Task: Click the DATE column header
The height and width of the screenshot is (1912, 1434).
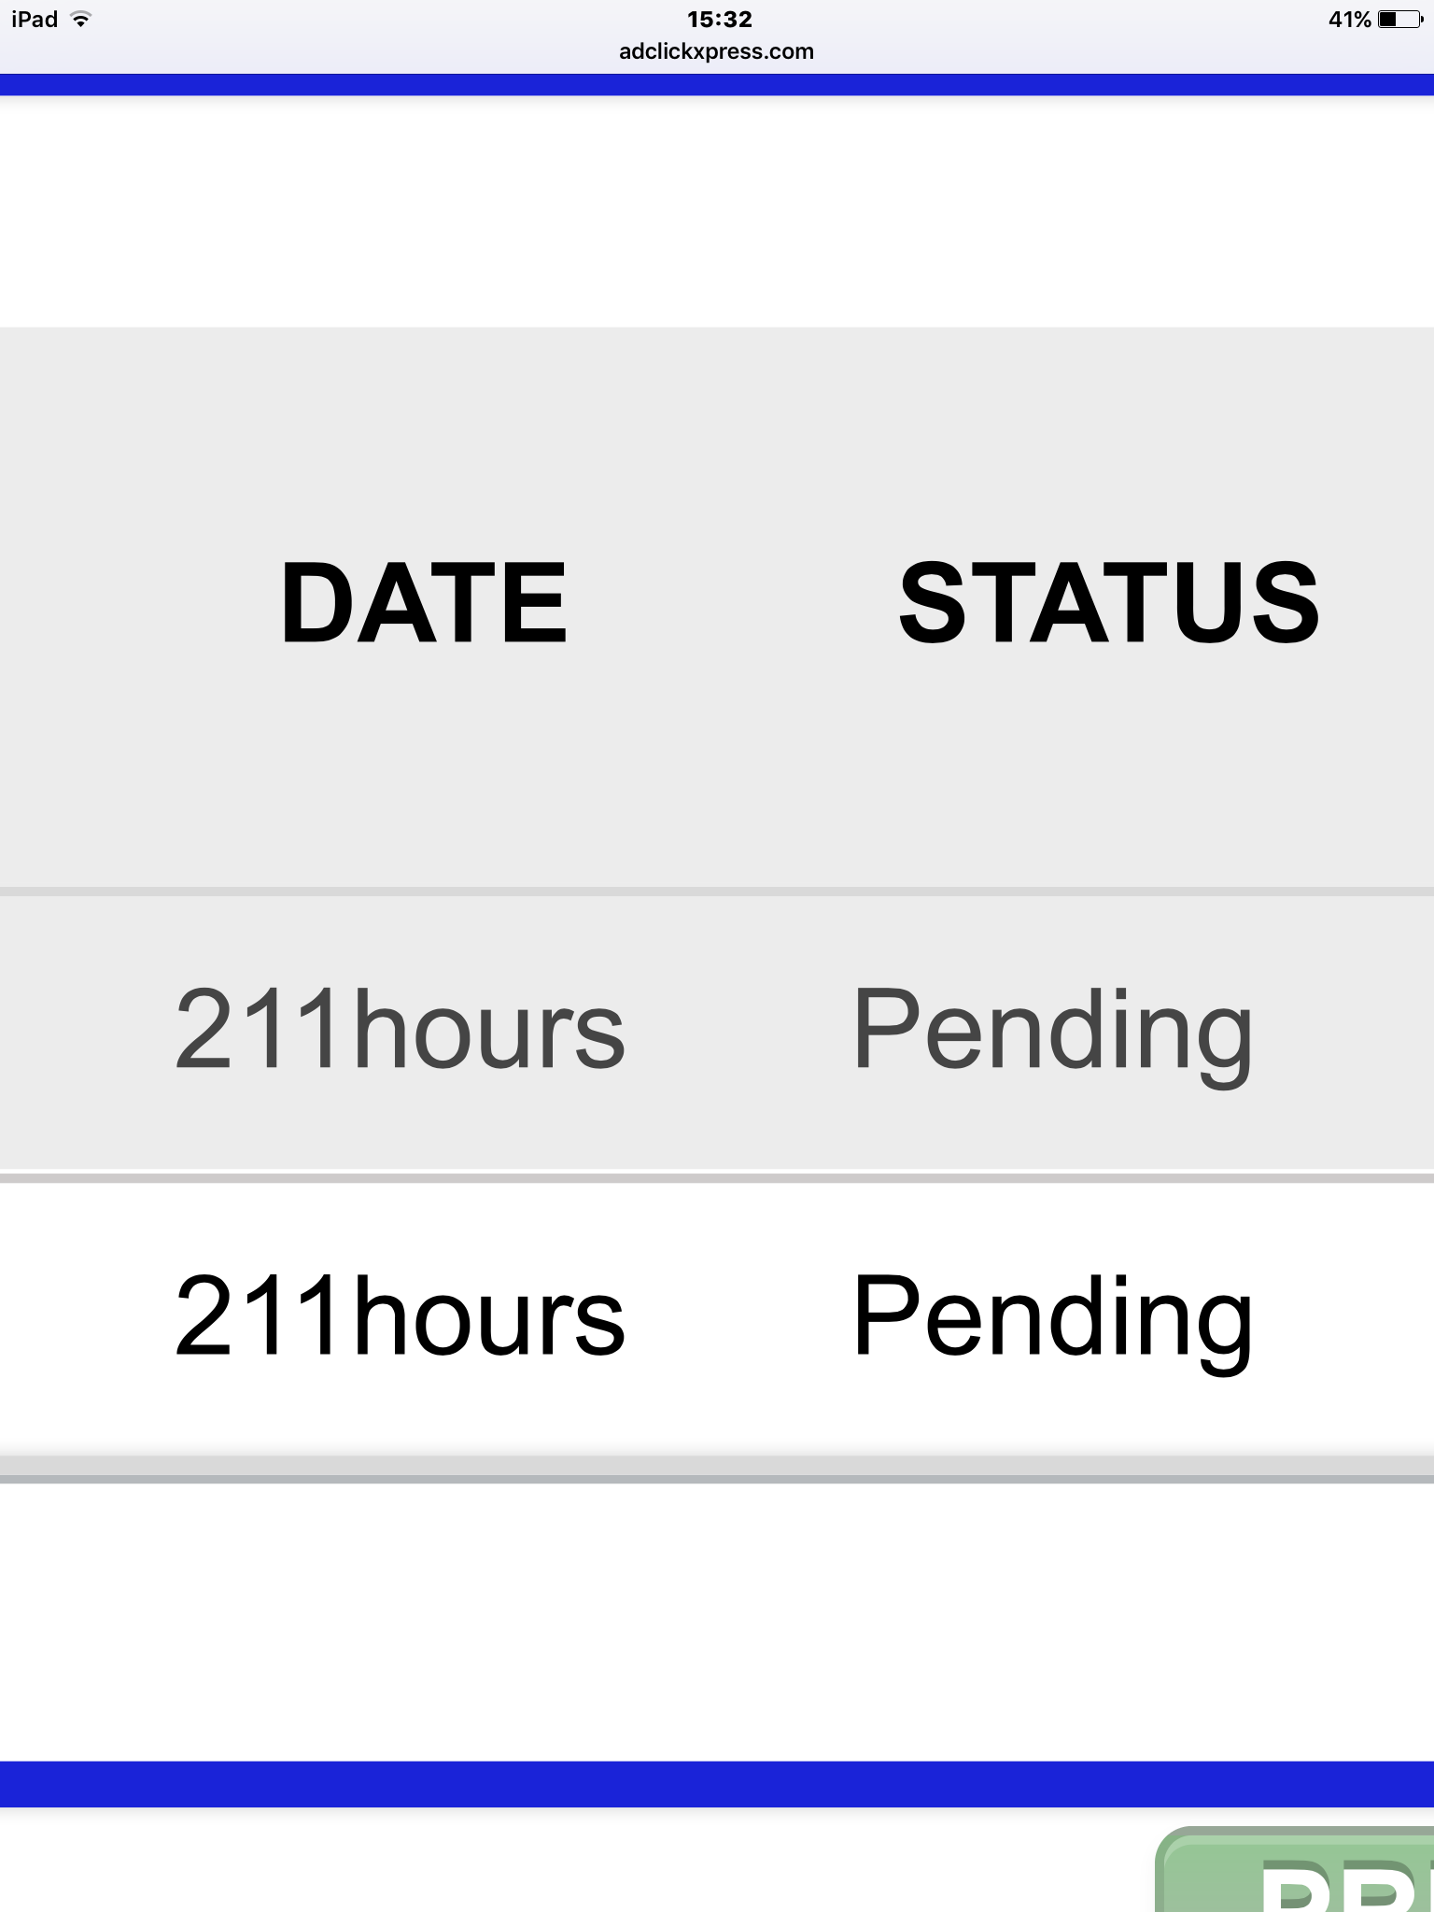Action: click(424, 603)
